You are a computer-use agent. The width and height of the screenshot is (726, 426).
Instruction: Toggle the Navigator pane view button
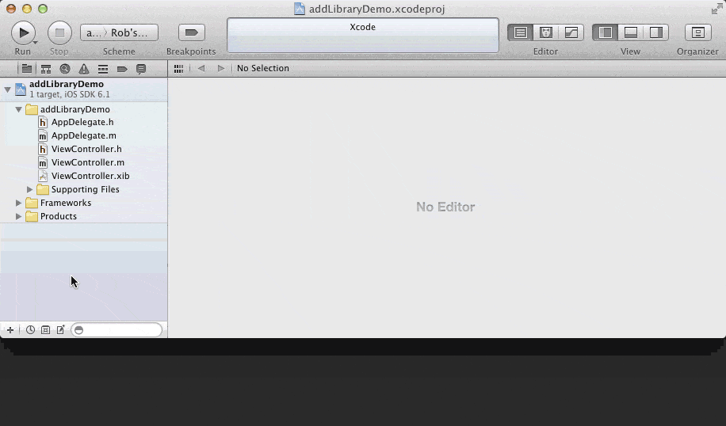point(606,32)
